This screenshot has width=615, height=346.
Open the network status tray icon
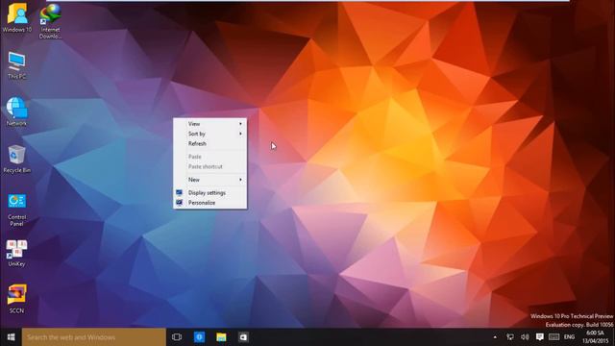click(x=510, y=337)
